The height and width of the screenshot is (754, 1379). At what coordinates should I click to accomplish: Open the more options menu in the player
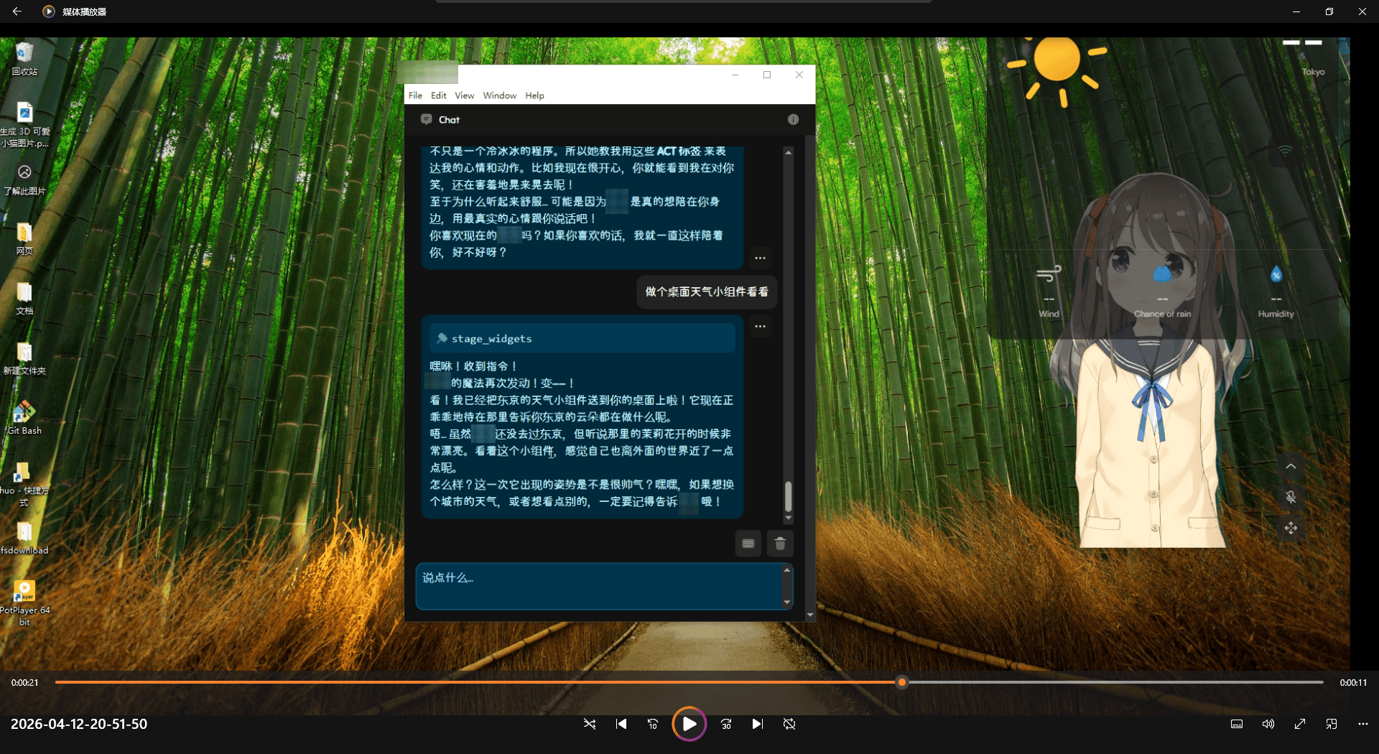(1363, 724)
